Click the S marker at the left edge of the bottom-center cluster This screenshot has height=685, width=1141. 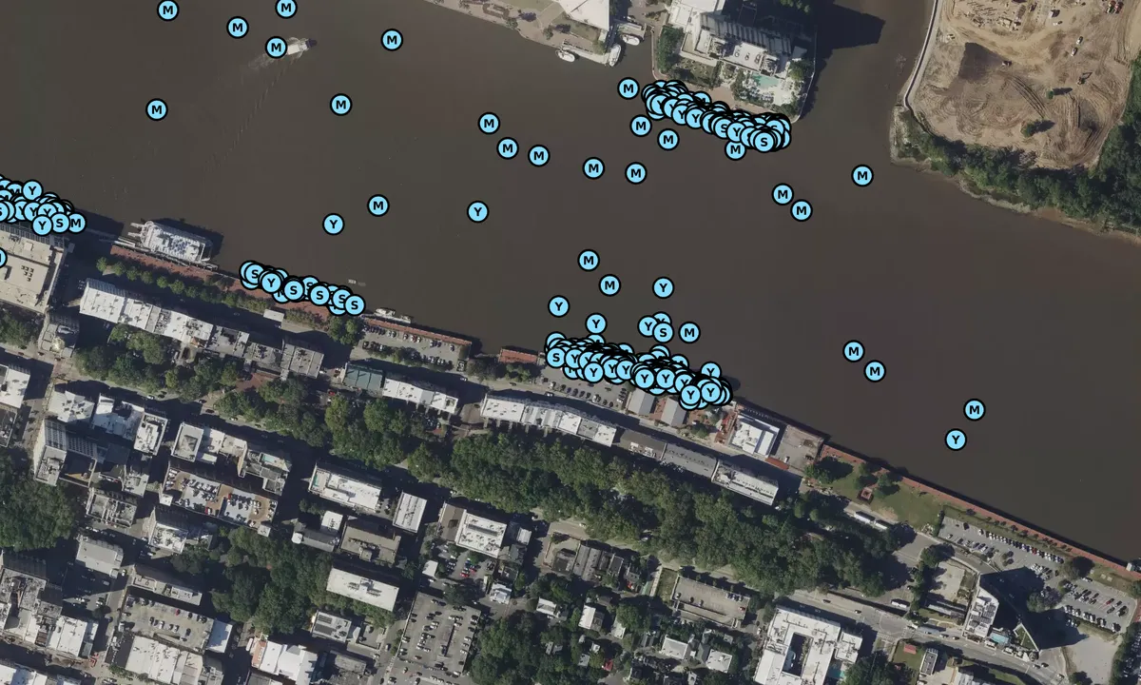[x=556, y=358]
